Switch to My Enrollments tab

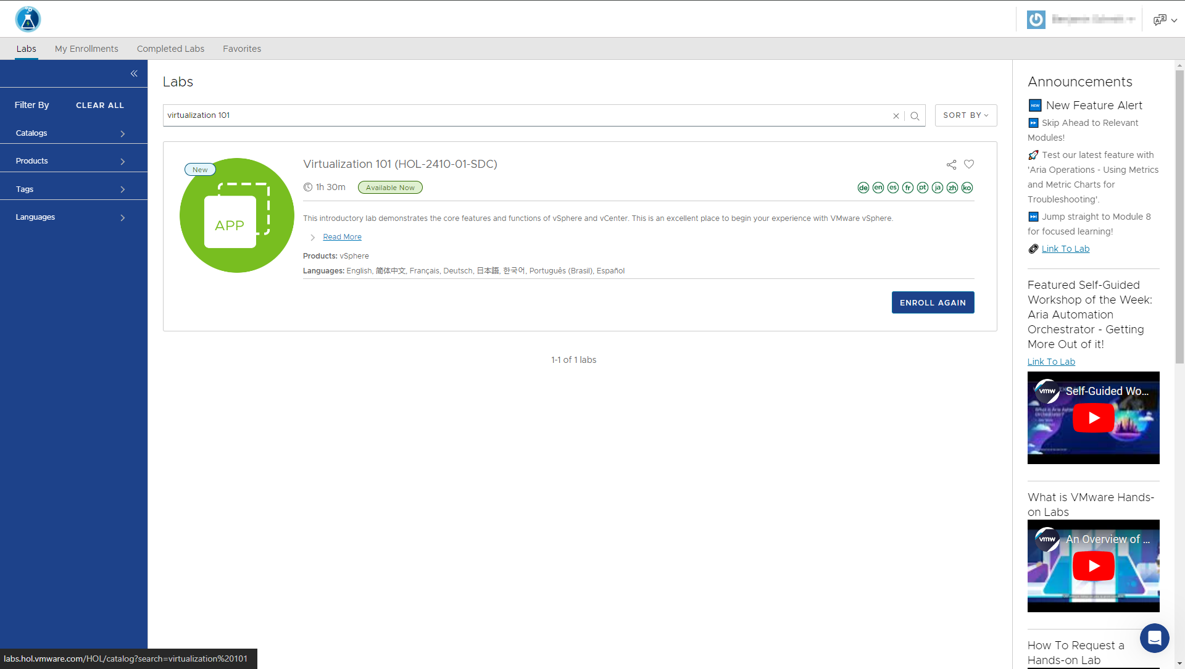[86, 49]
